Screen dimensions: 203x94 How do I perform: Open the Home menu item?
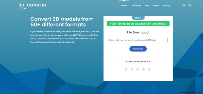124,6
